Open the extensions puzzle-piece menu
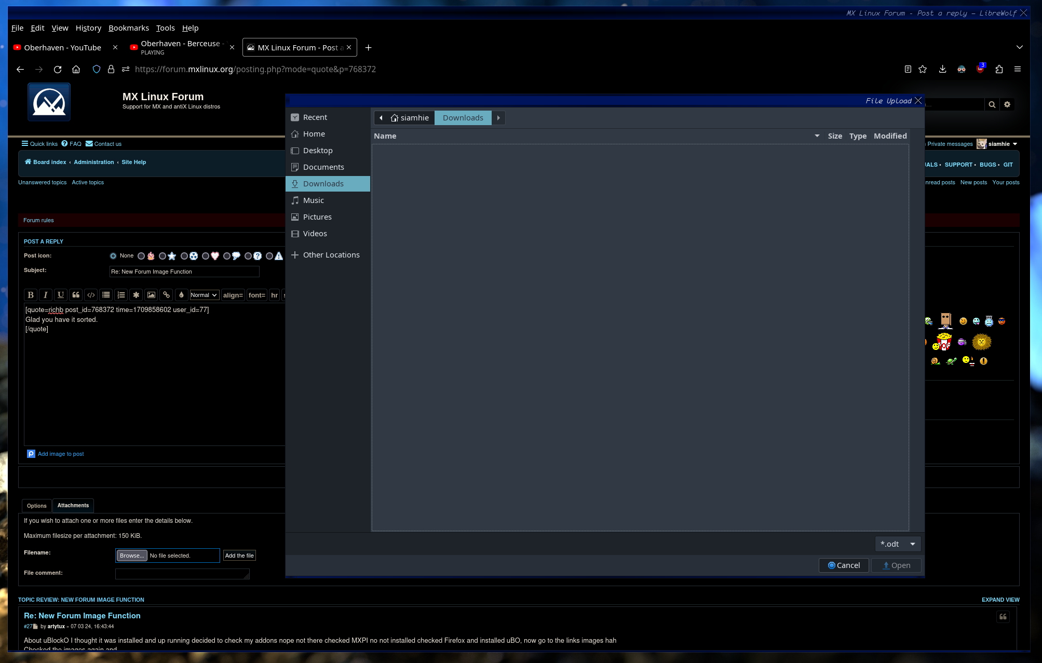1042x663 pixels. coord(999,69)
